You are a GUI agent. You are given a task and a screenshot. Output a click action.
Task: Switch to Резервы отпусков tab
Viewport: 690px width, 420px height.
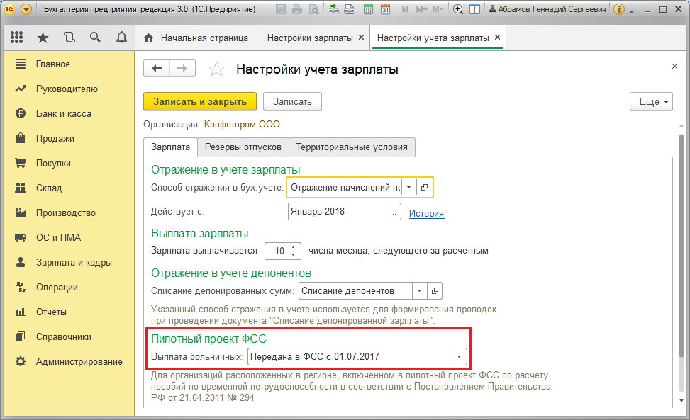pos(243,147)
